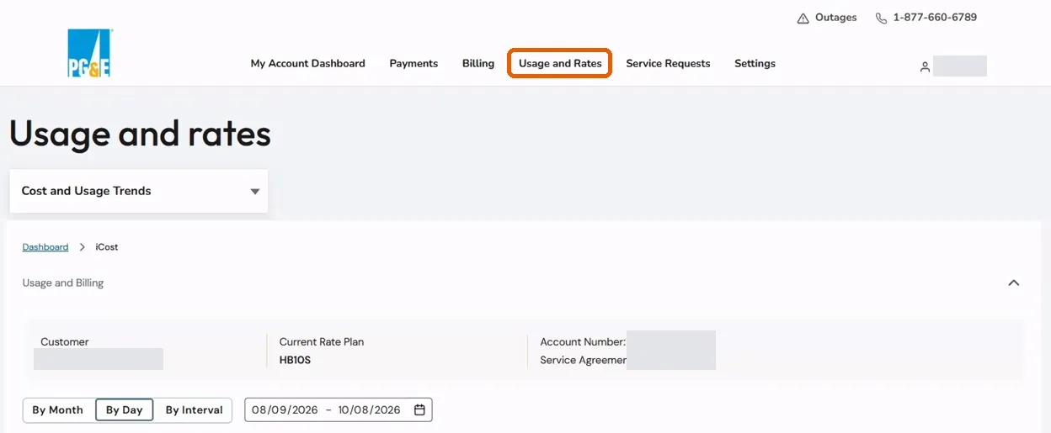
Task: Click the Dashboard breadcrumb link
Action: 45,247
